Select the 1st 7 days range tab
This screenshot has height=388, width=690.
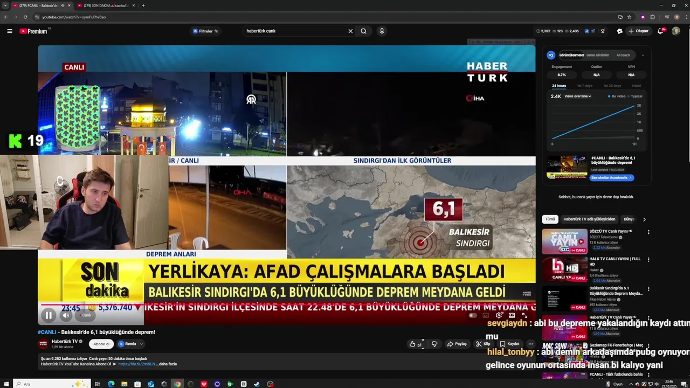pos(584,86)
